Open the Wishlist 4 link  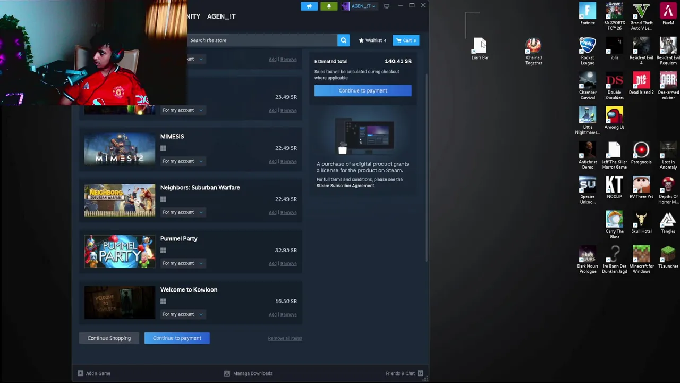click(372, 40)
